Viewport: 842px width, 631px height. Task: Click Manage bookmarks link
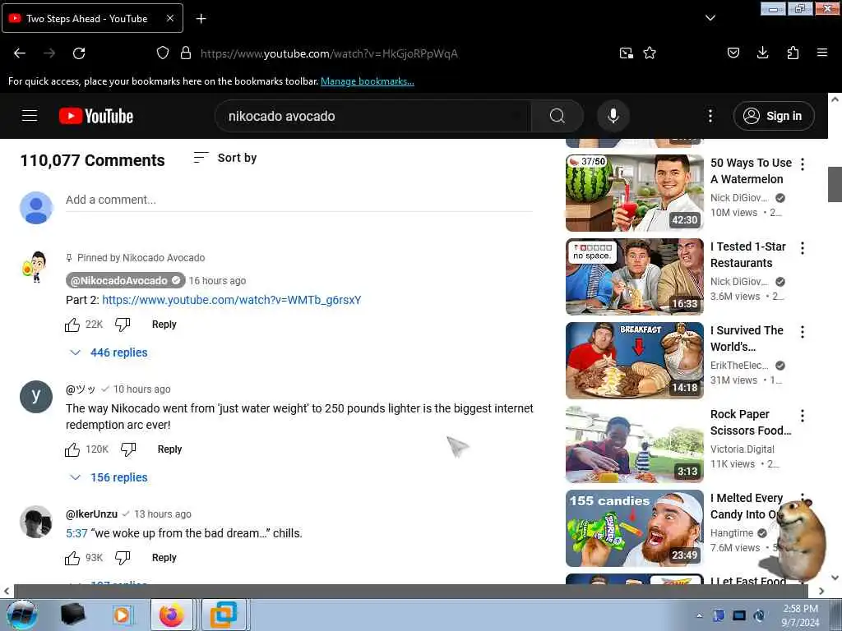click(x=368, y=81)
